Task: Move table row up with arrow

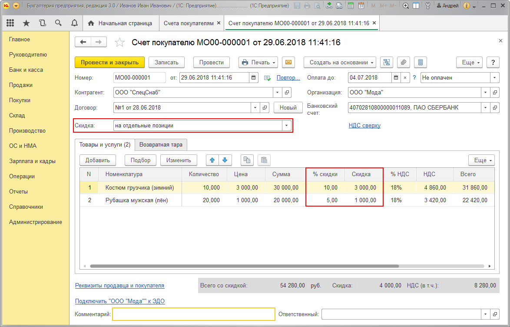Action: [212, 160]
